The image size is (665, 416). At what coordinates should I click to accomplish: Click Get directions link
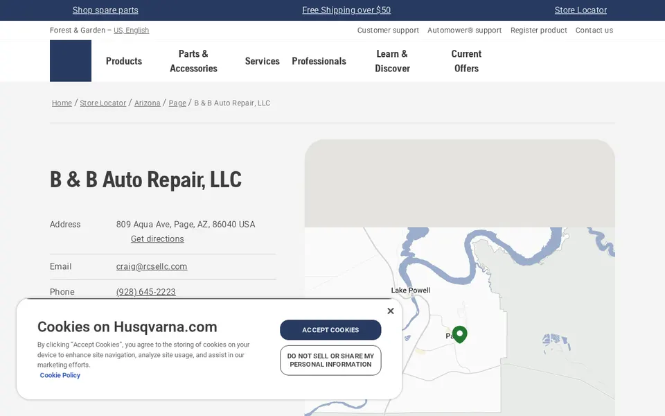(157, 239)
